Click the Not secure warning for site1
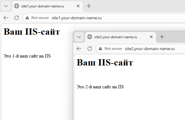185x120 pixels. coord(37,18)
